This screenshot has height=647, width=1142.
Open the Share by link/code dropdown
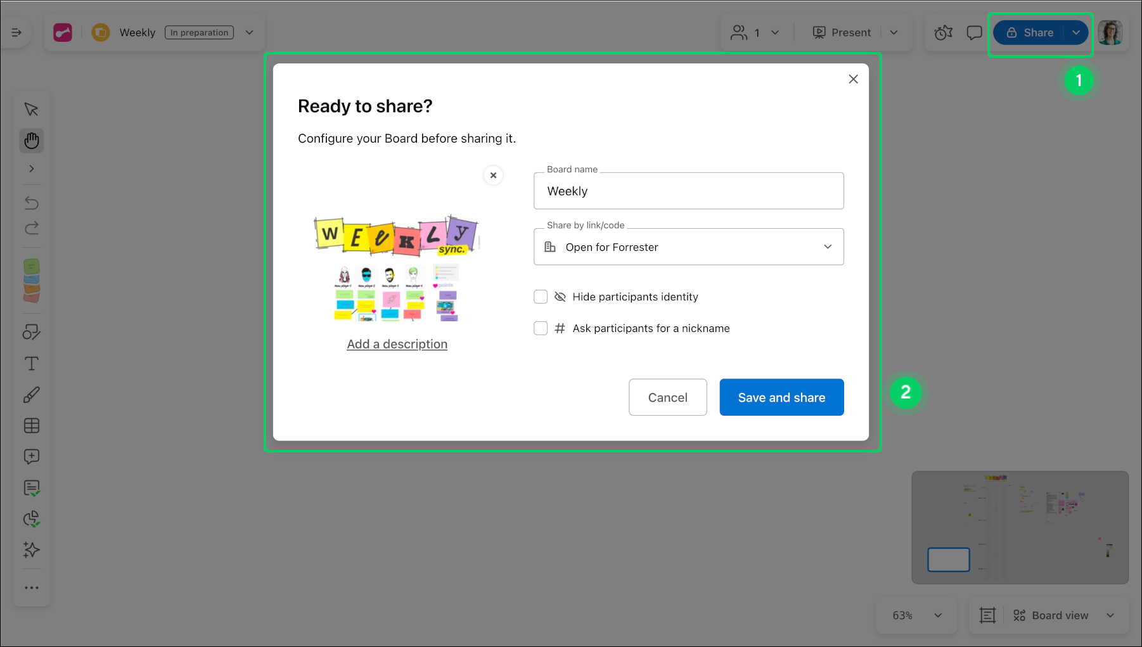click(689, 247)
